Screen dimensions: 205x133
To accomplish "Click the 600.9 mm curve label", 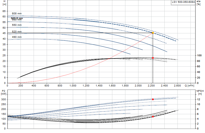I will [17, 18].
